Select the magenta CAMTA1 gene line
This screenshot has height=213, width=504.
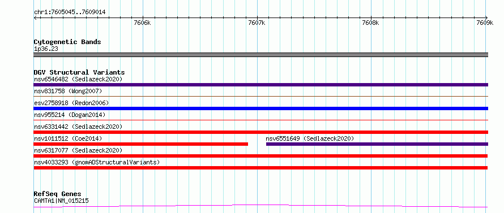tap(260, 206)
